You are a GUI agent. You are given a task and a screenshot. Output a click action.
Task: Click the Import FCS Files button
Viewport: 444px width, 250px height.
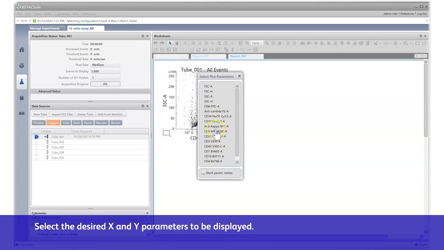[62, 114]
